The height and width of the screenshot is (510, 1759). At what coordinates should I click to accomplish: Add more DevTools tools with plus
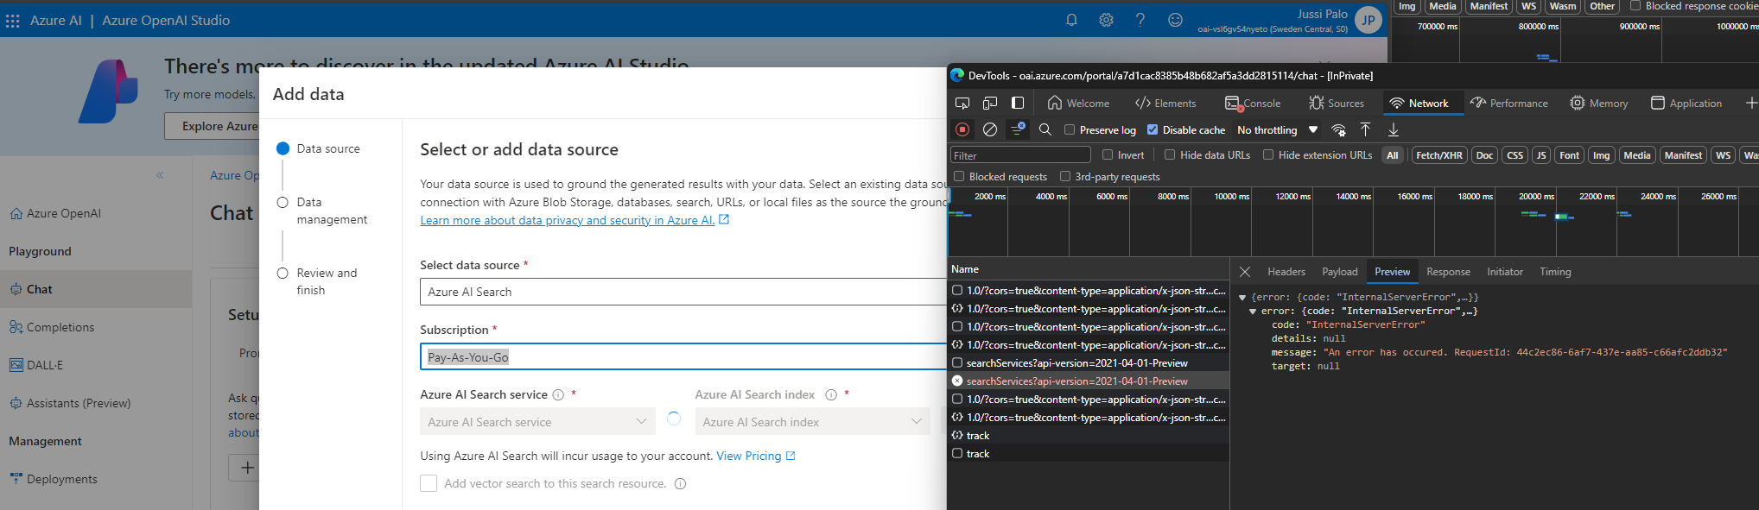(1751, 103)
